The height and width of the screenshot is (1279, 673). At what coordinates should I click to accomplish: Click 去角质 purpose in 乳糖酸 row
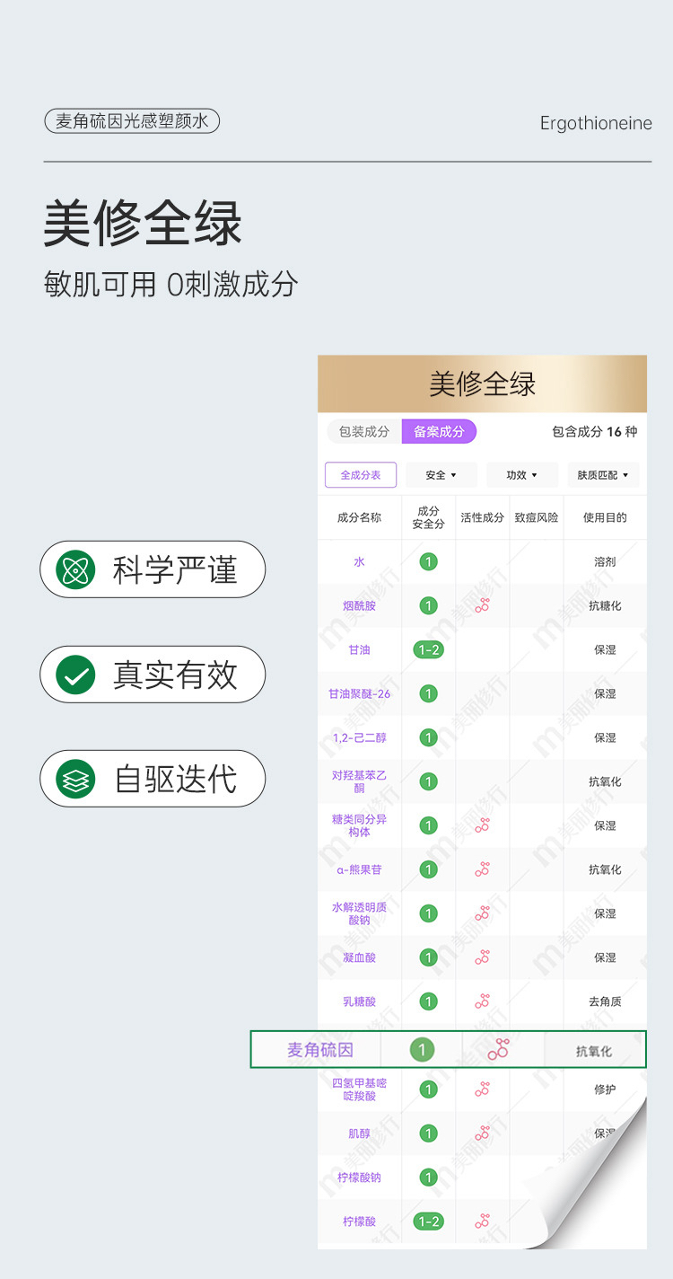[x=605, y=1001]
